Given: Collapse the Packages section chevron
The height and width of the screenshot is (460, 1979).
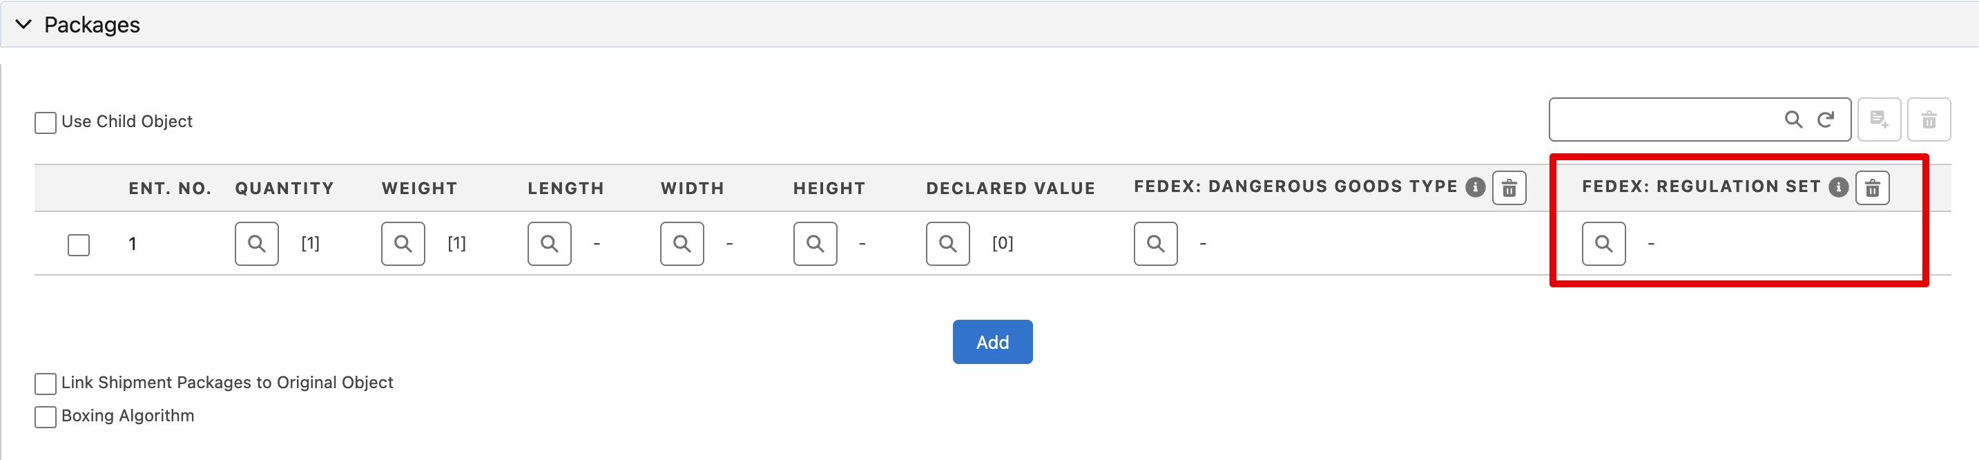Looking at the screenshot, I should pyautogui.click(x=23, y=25).
